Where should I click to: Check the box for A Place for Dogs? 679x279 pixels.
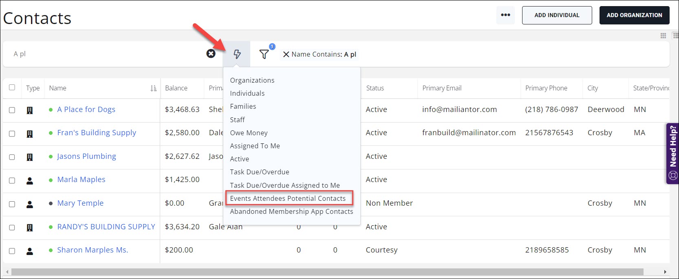[12, 110]
